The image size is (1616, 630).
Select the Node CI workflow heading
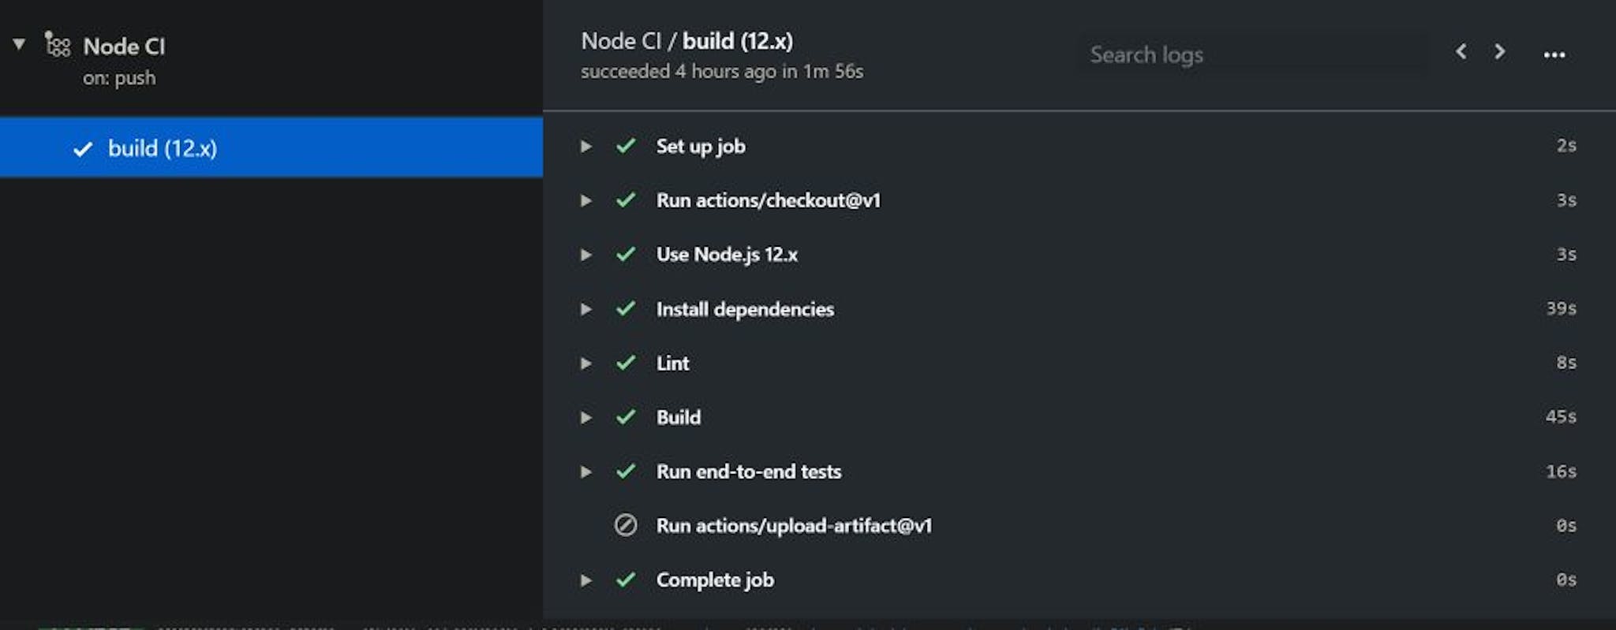point(124,47)
